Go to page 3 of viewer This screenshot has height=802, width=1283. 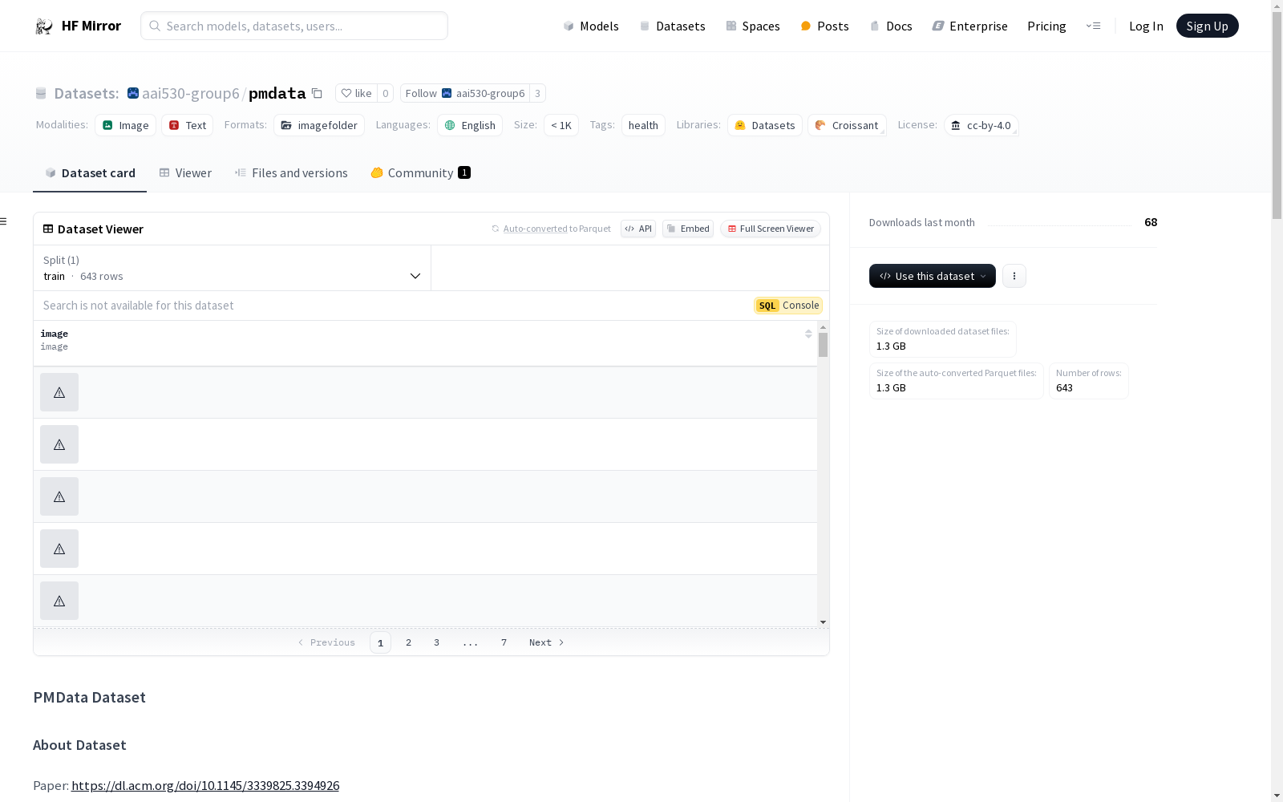(x=436, y=642)
